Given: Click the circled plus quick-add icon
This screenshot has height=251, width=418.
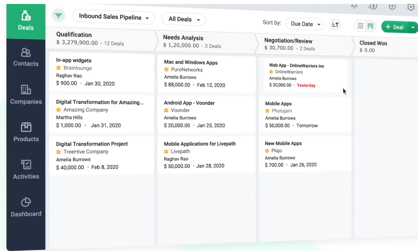Looking at the screenshot, I should (x=392, y=6).
